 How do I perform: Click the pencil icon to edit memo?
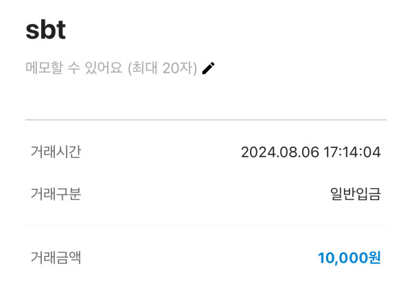point(209,68)
